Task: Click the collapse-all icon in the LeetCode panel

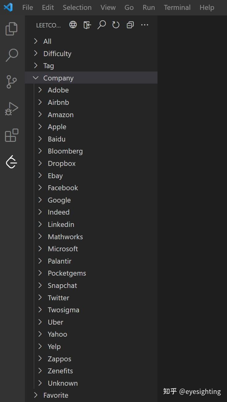Action: 130,25
